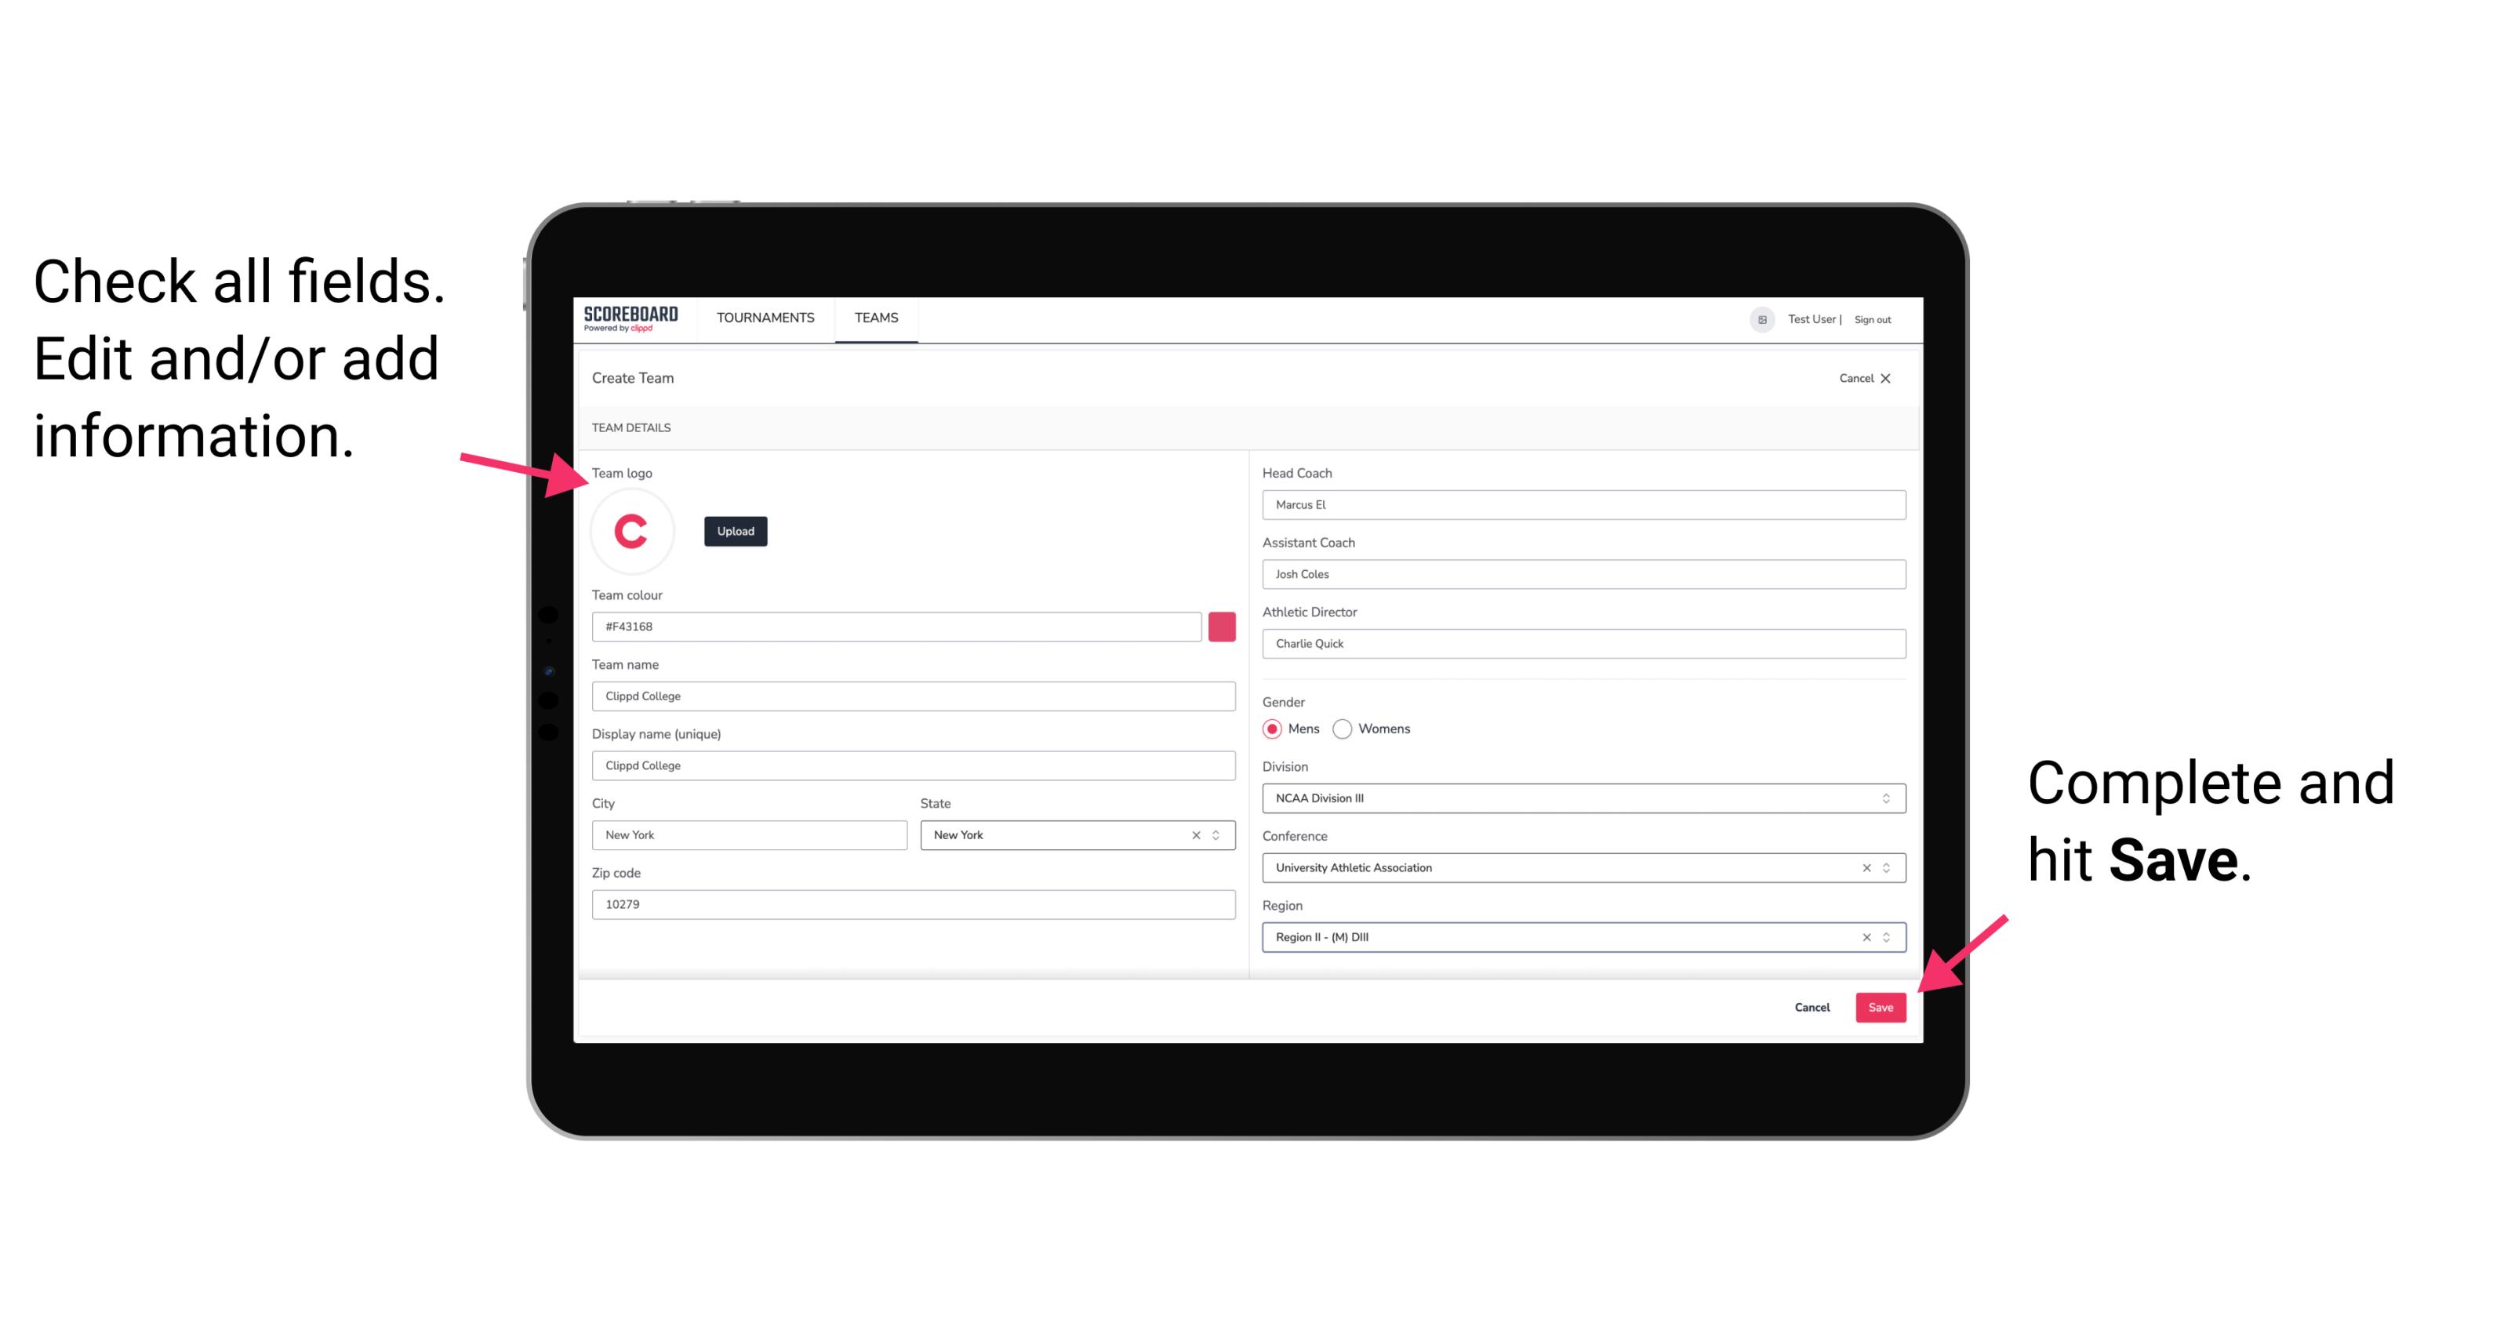
Task: Edit the Team colour hex input field
Action: click(896, 626)
